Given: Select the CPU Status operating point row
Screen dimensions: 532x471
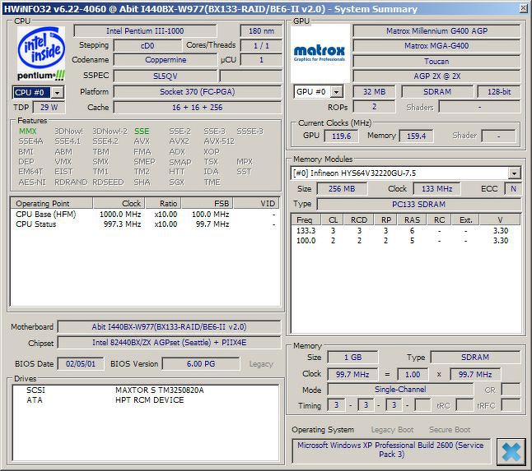Looking at the screenshot, I should coord(145,224).
